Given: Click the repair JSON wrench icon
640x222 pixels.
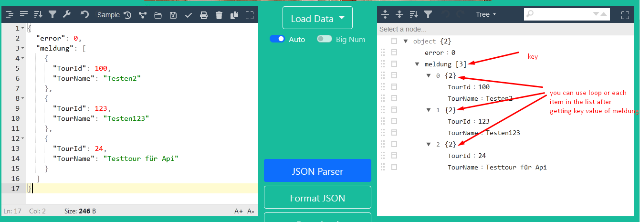Looking at the screenshot, I should click(x=67, y=15).
